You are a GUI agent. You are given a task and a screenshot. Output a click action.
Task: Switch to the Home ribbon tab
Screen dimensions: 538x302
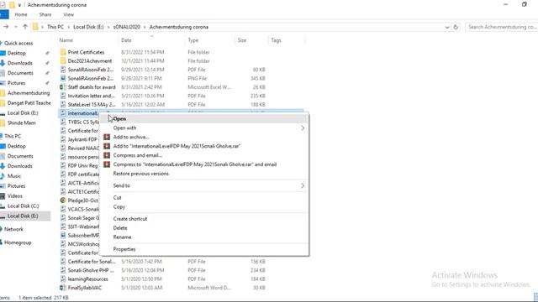point(21,15)
